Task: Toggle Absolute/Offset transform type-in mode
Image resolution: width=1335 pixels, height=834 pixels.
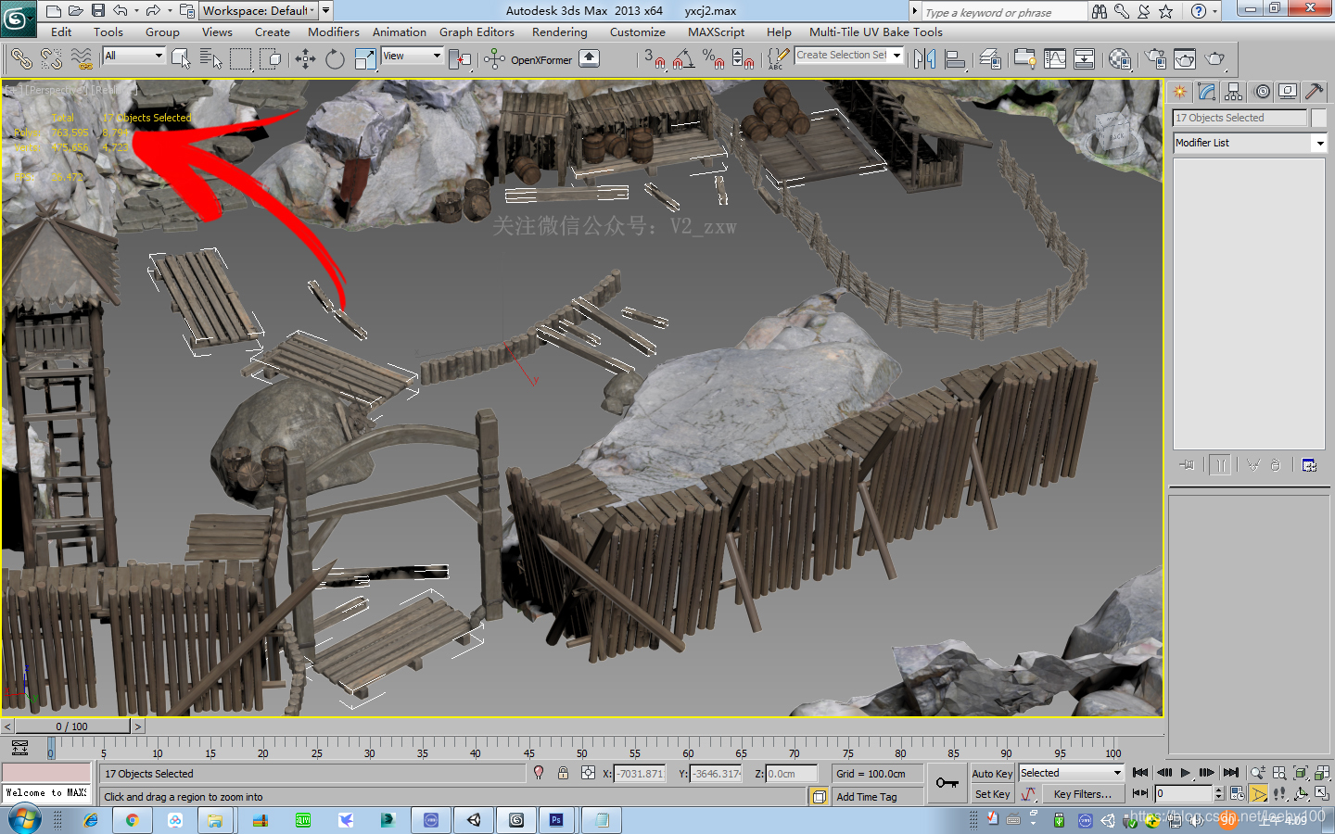Action: pyautogui.click(x=588, y=773)
